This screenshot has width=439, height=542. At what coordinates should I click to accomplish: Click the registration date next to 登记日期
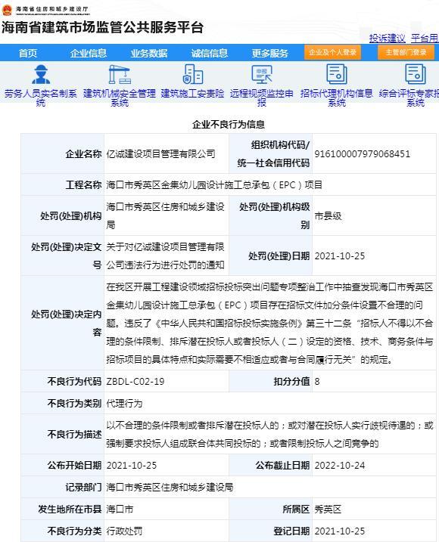pos(340,531)
